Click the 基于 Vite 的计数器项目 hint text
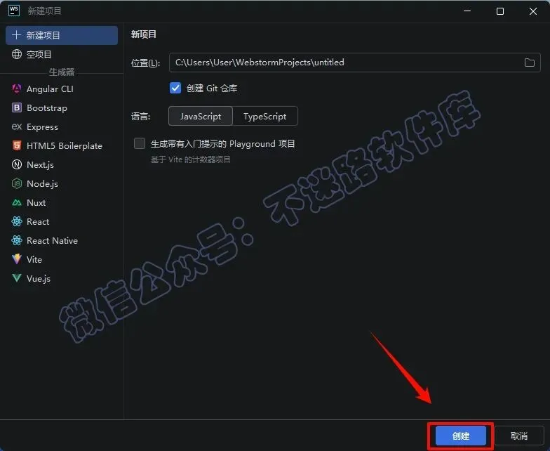The height and width of the screenshot is (451, 550). (191, 159)
